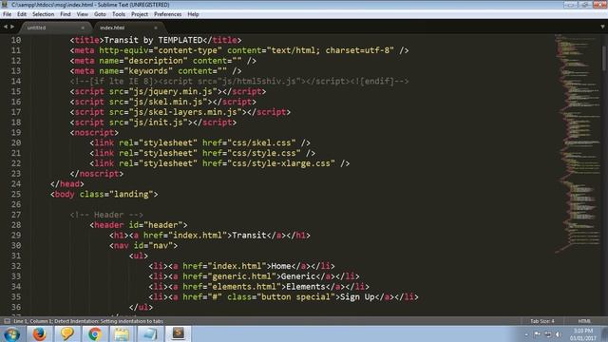Screen dimensions: 608x342
Task: Click "css/style-xlarge.css" href value
Action: [x=281, y=163]
